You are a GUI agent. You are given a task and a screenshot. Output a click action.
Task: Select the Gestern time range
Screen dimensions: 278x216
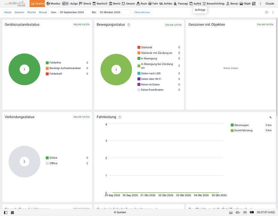19,12
